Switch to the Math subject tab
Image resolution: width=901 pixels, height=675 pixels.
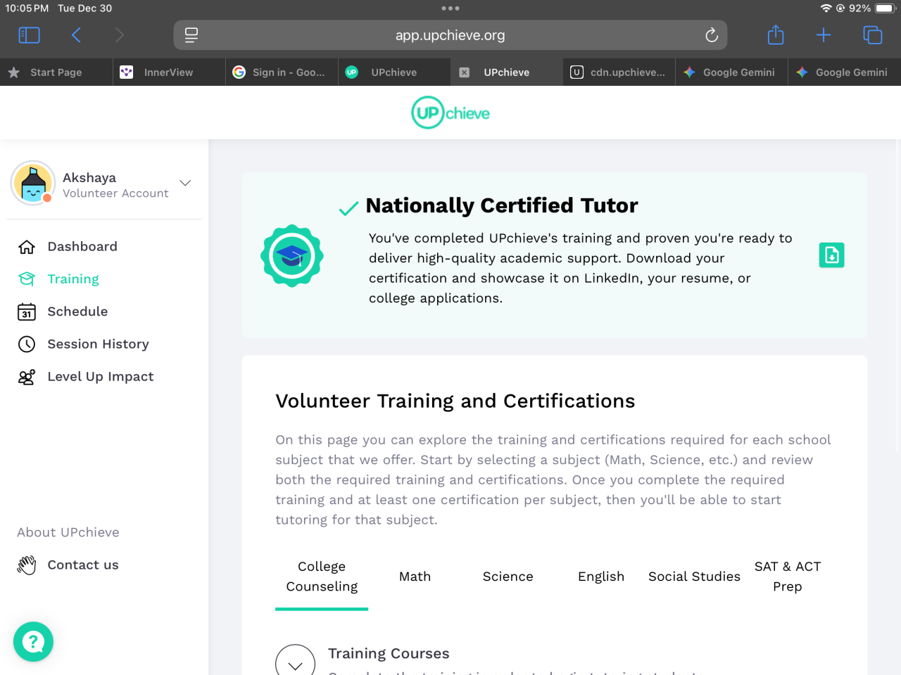coord(415,577)
